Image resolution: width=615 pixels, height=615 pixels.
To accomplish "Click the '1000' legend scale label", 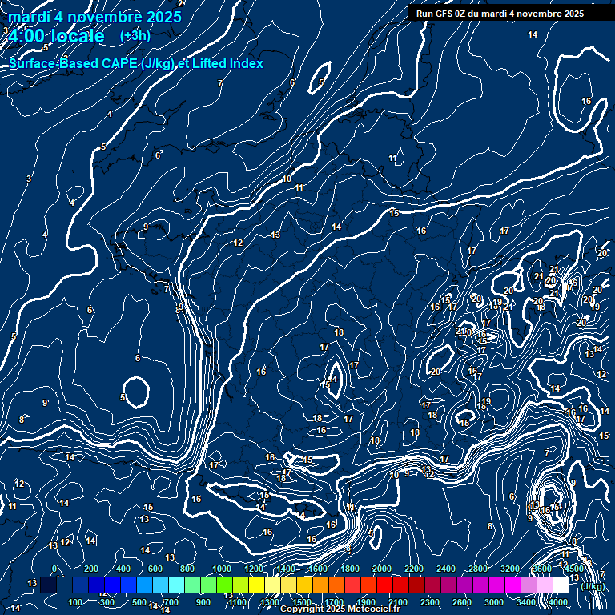I will point(222,569).
